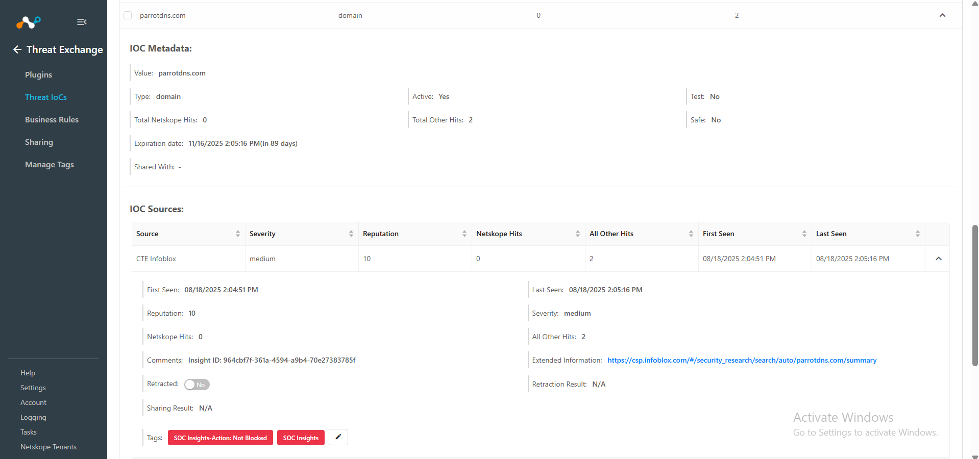Click parrotdns.com in the top row
The image size is (979, 459).
point(163,15)
